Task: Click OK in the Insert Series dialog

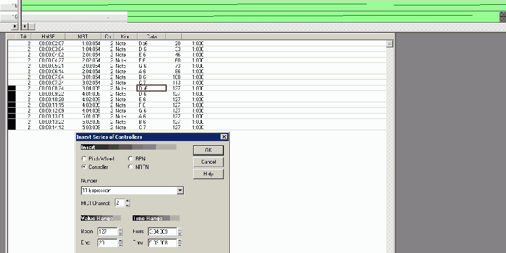Action: pos(208,150)
